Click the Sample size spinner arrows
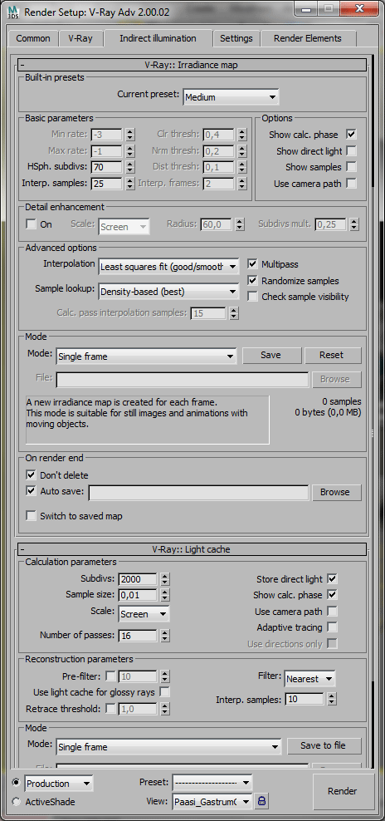385x821 pixels. point(165,595)
